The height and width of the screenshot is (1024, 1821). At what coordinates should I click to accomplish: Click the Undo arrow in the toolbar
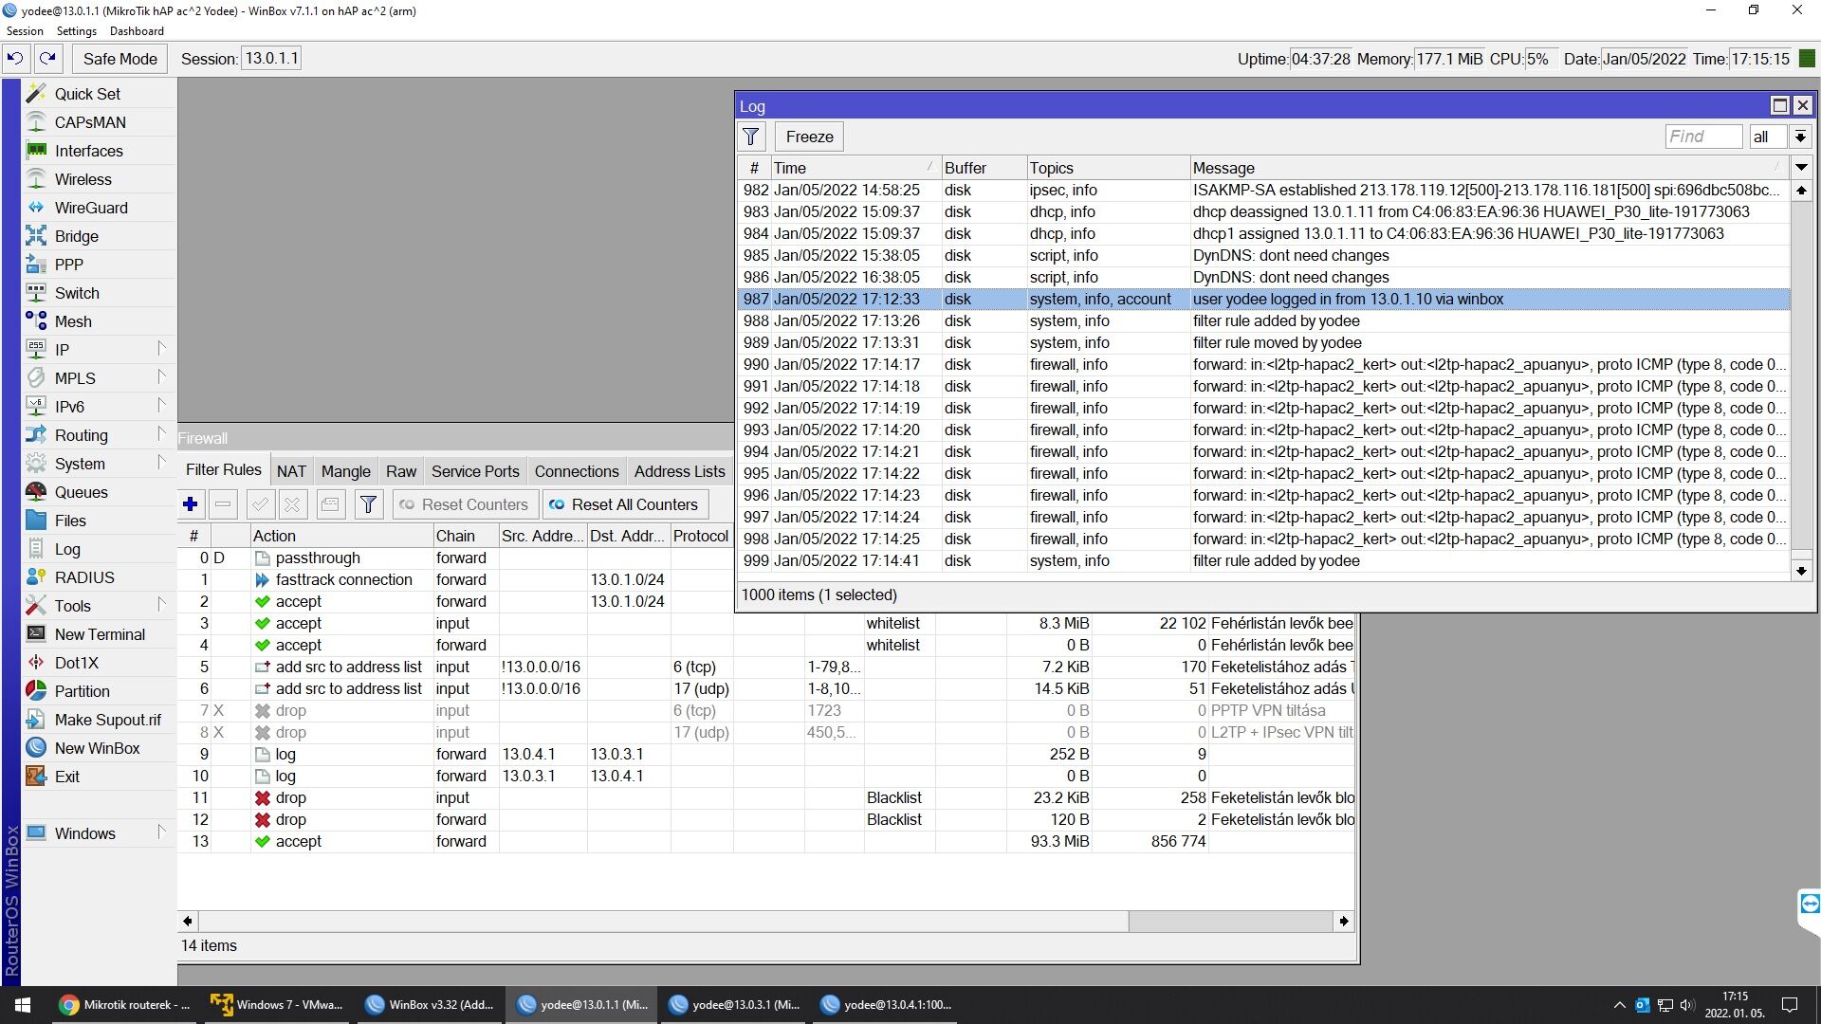tap(15, 59)
